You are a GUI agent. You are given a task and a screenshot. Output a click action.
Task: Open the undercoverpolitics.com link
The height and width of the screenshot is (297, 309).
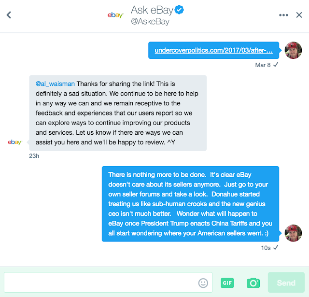tap(213, 50)
